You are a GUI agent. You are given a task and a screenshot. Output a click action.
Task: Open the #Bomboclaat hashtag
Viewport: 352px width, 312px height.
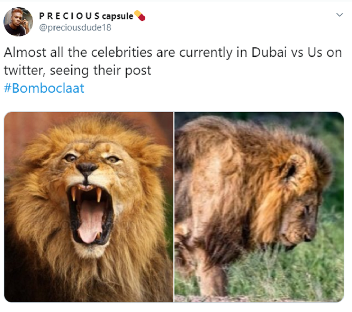[44, 88]
